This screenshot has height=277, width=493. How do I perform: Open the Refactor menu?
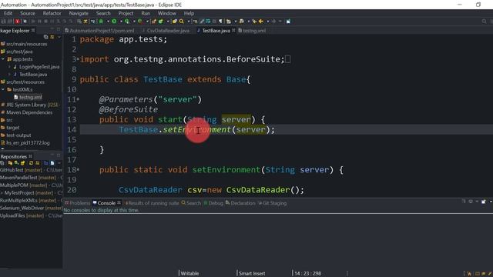[52, 13]
